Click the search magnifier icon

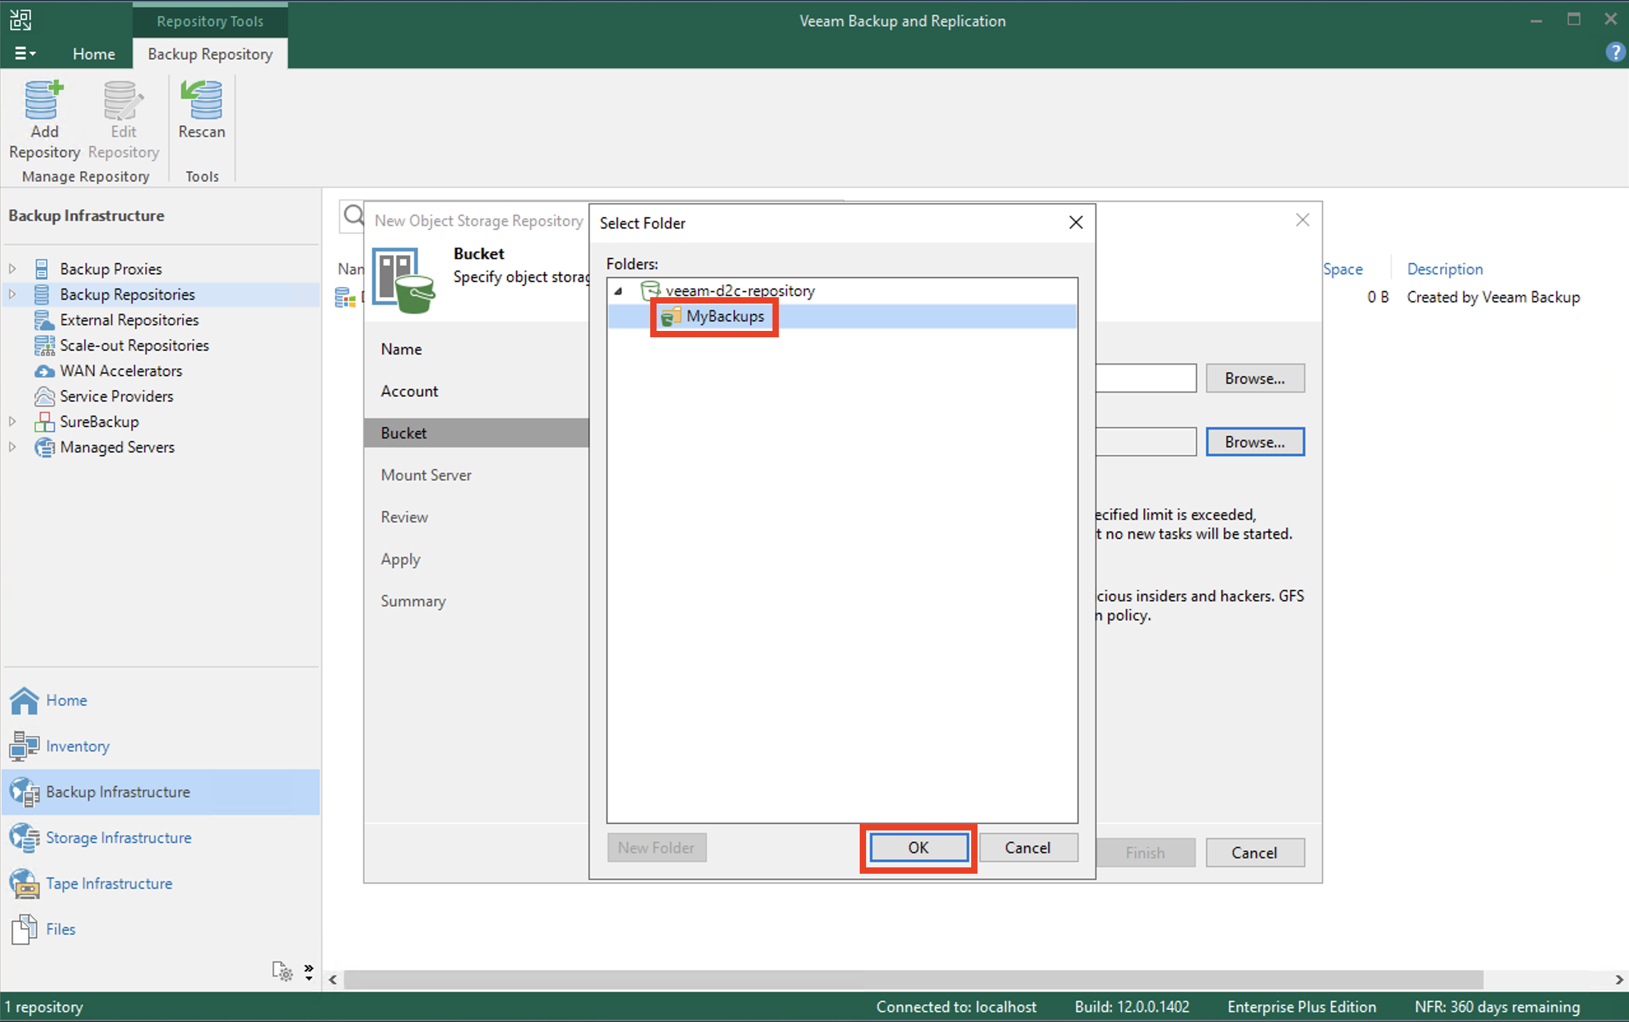coord(353,216)
